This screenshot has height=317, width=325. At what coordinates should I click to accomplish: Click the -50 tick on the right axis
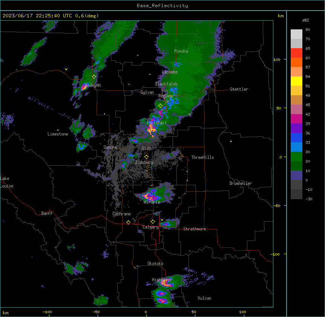coord(277,206)
